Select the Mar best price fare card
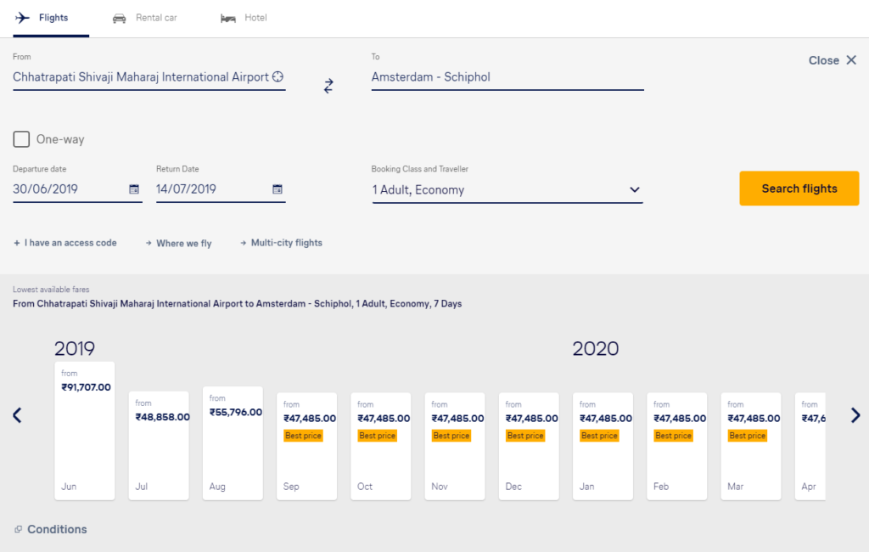The height and width of the screenshot is (552, 869). (x=751, y=447)
